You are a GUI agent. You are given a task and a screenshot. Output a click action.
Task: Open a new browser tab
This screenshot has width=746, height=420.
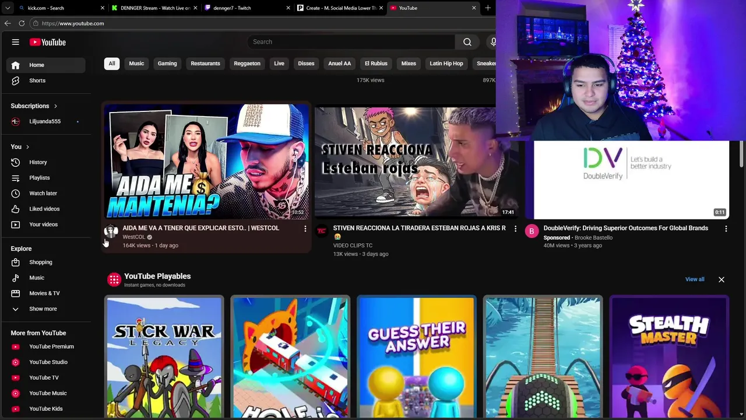[x=488, y=8]
